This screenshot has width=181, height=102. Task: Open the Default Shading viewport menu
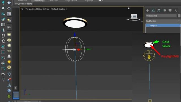coord(59,9)
